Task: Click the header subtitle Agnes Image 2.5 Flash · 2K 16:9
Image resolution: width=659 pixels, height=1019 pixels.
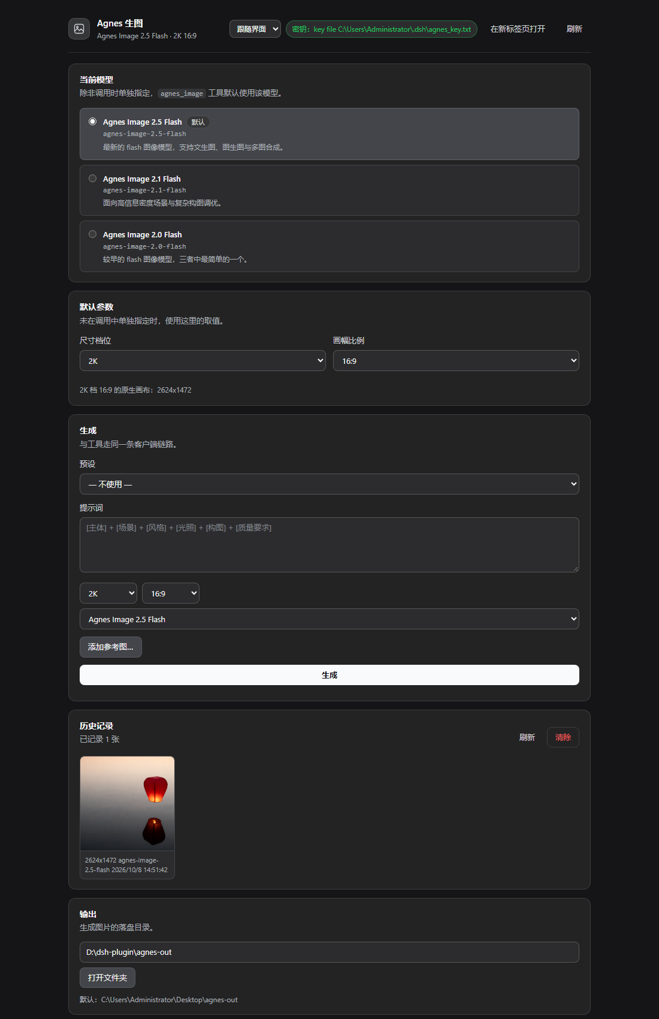Action: pos(147,36)
